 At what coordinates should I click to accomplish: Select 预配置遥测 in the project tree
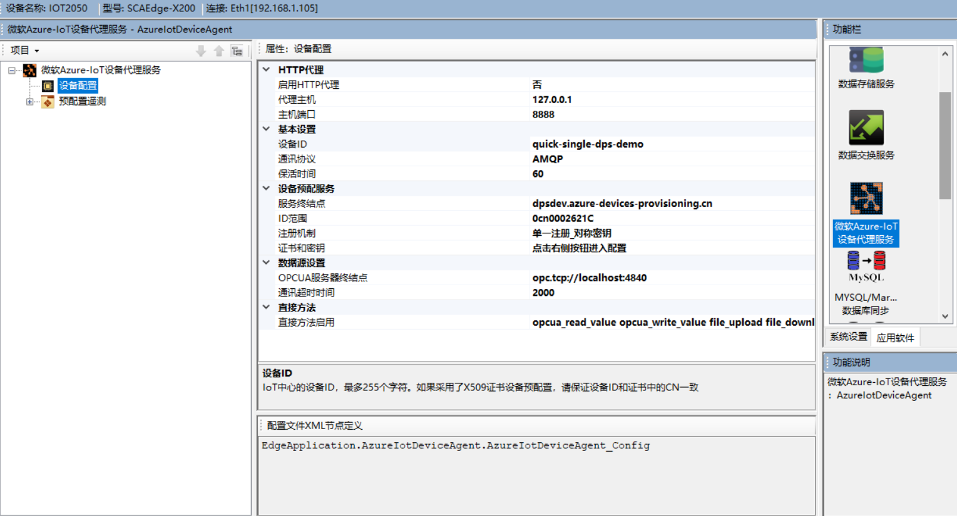click(x=82, y=101)
